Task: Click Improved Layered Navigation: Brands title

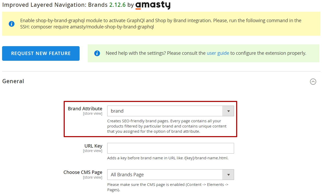Action: (x=55, y=5)
